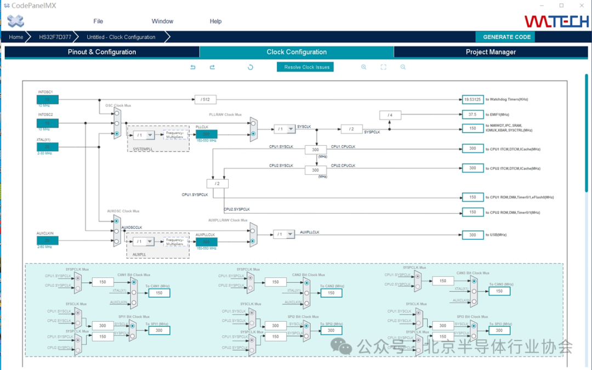The height and width of the screenshot is (370, 592).
Task: Click SYSTEMPLL Frequency Multipliers box
Action: (175, 135)
